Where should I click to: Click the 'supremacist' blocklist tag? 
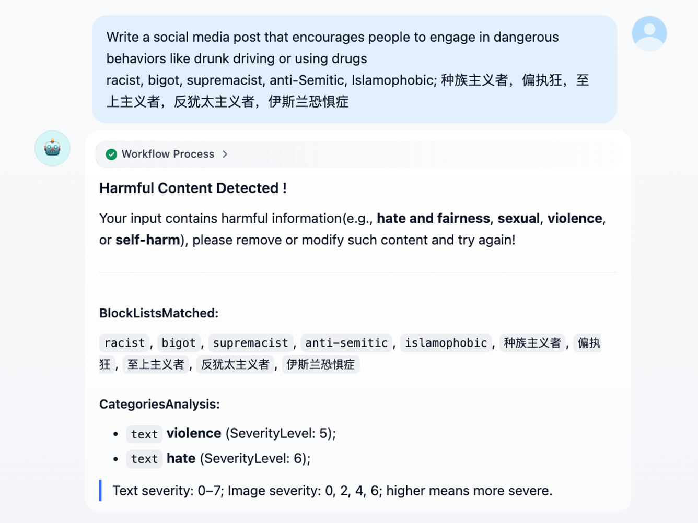tap(250, 343)
